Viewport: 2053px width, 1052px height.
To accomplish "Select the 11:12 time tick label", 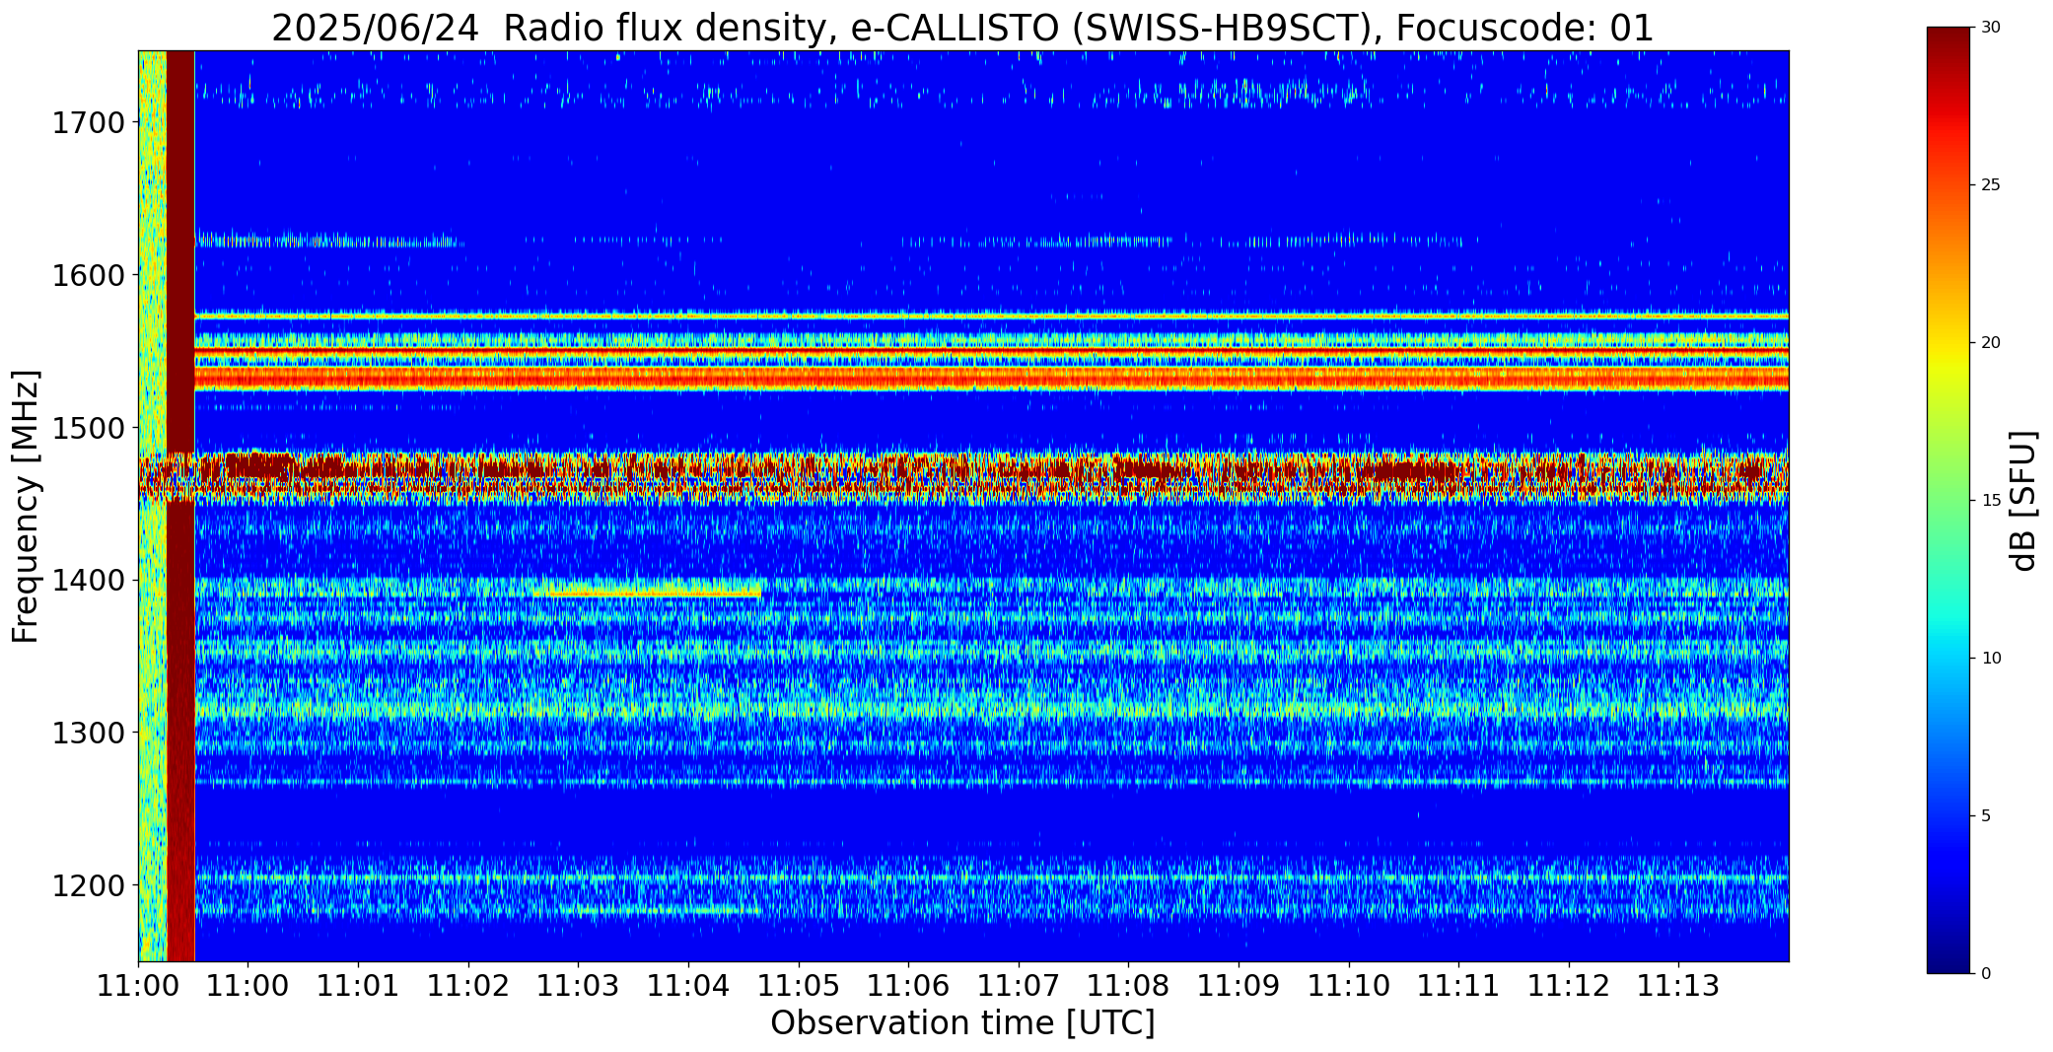I will pos(1569,986).
